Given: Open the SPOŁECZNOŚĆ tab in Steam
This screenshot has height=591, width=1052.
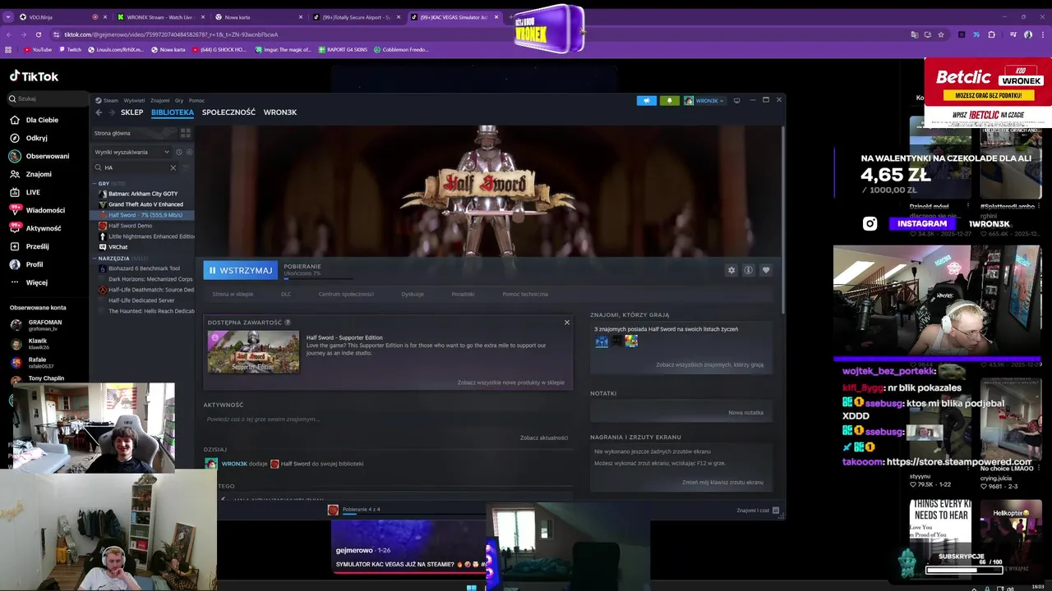Looking at the screenshot, I should tap(228, 112).
